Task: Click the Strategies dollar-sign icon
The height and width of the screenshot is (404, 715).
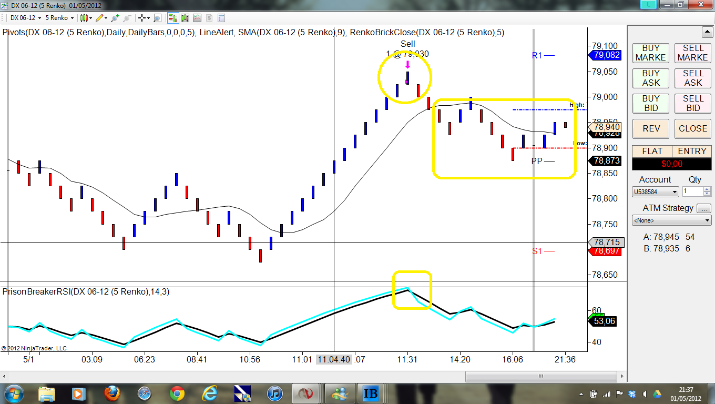Action: click(x=209, y=18)
